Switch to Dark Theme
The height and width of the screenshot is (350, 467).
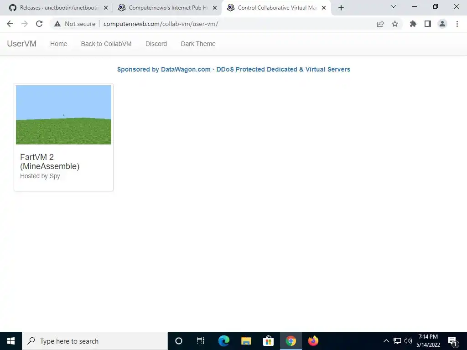coord(198,44)
